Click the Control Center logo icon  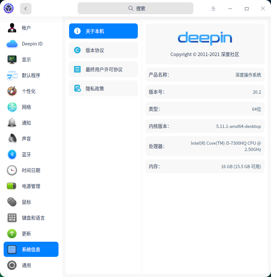point(9,8)
